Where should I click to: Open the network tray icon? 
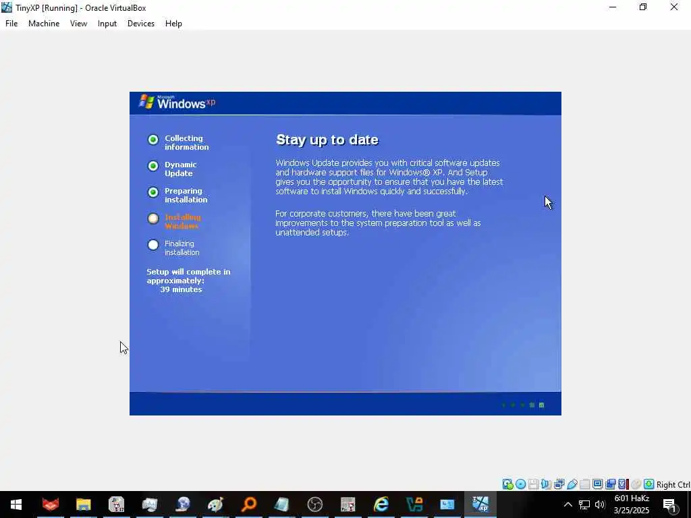(584, 505)
